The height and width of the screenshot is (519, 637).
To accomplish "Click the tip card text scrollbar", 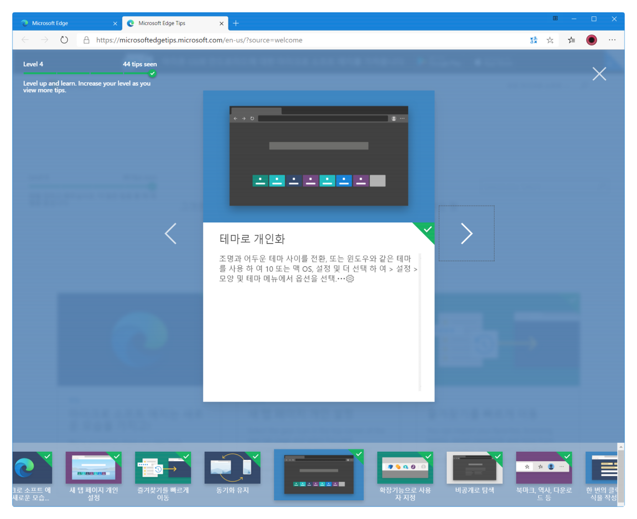I will [420, 321].
